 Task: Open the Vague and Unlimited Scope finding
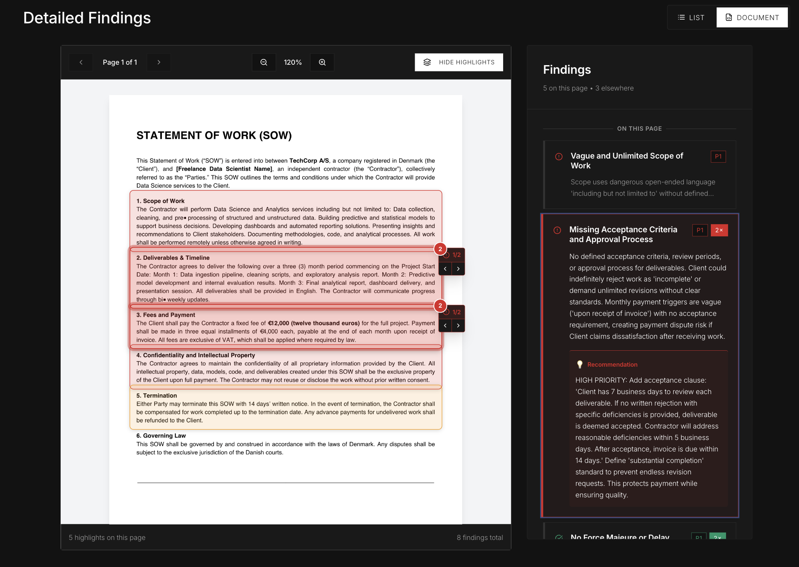[x=626, y=161]
